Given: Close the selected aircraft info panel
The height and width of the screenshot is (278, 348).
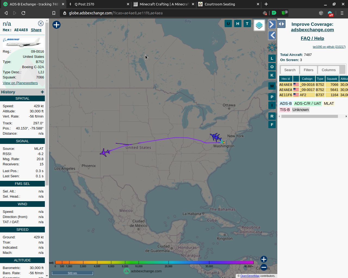Looking at the screenshot, I should [41, 24].
